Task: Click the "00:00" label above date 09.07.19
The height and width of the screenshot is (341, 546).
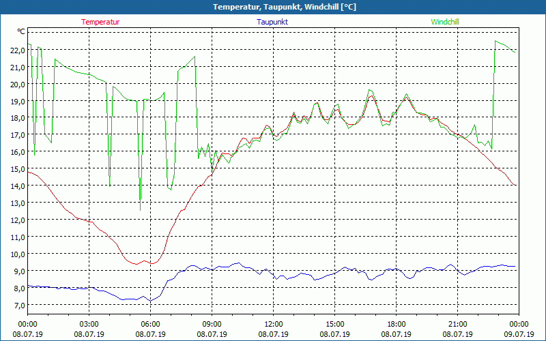Action: [519, 325]
